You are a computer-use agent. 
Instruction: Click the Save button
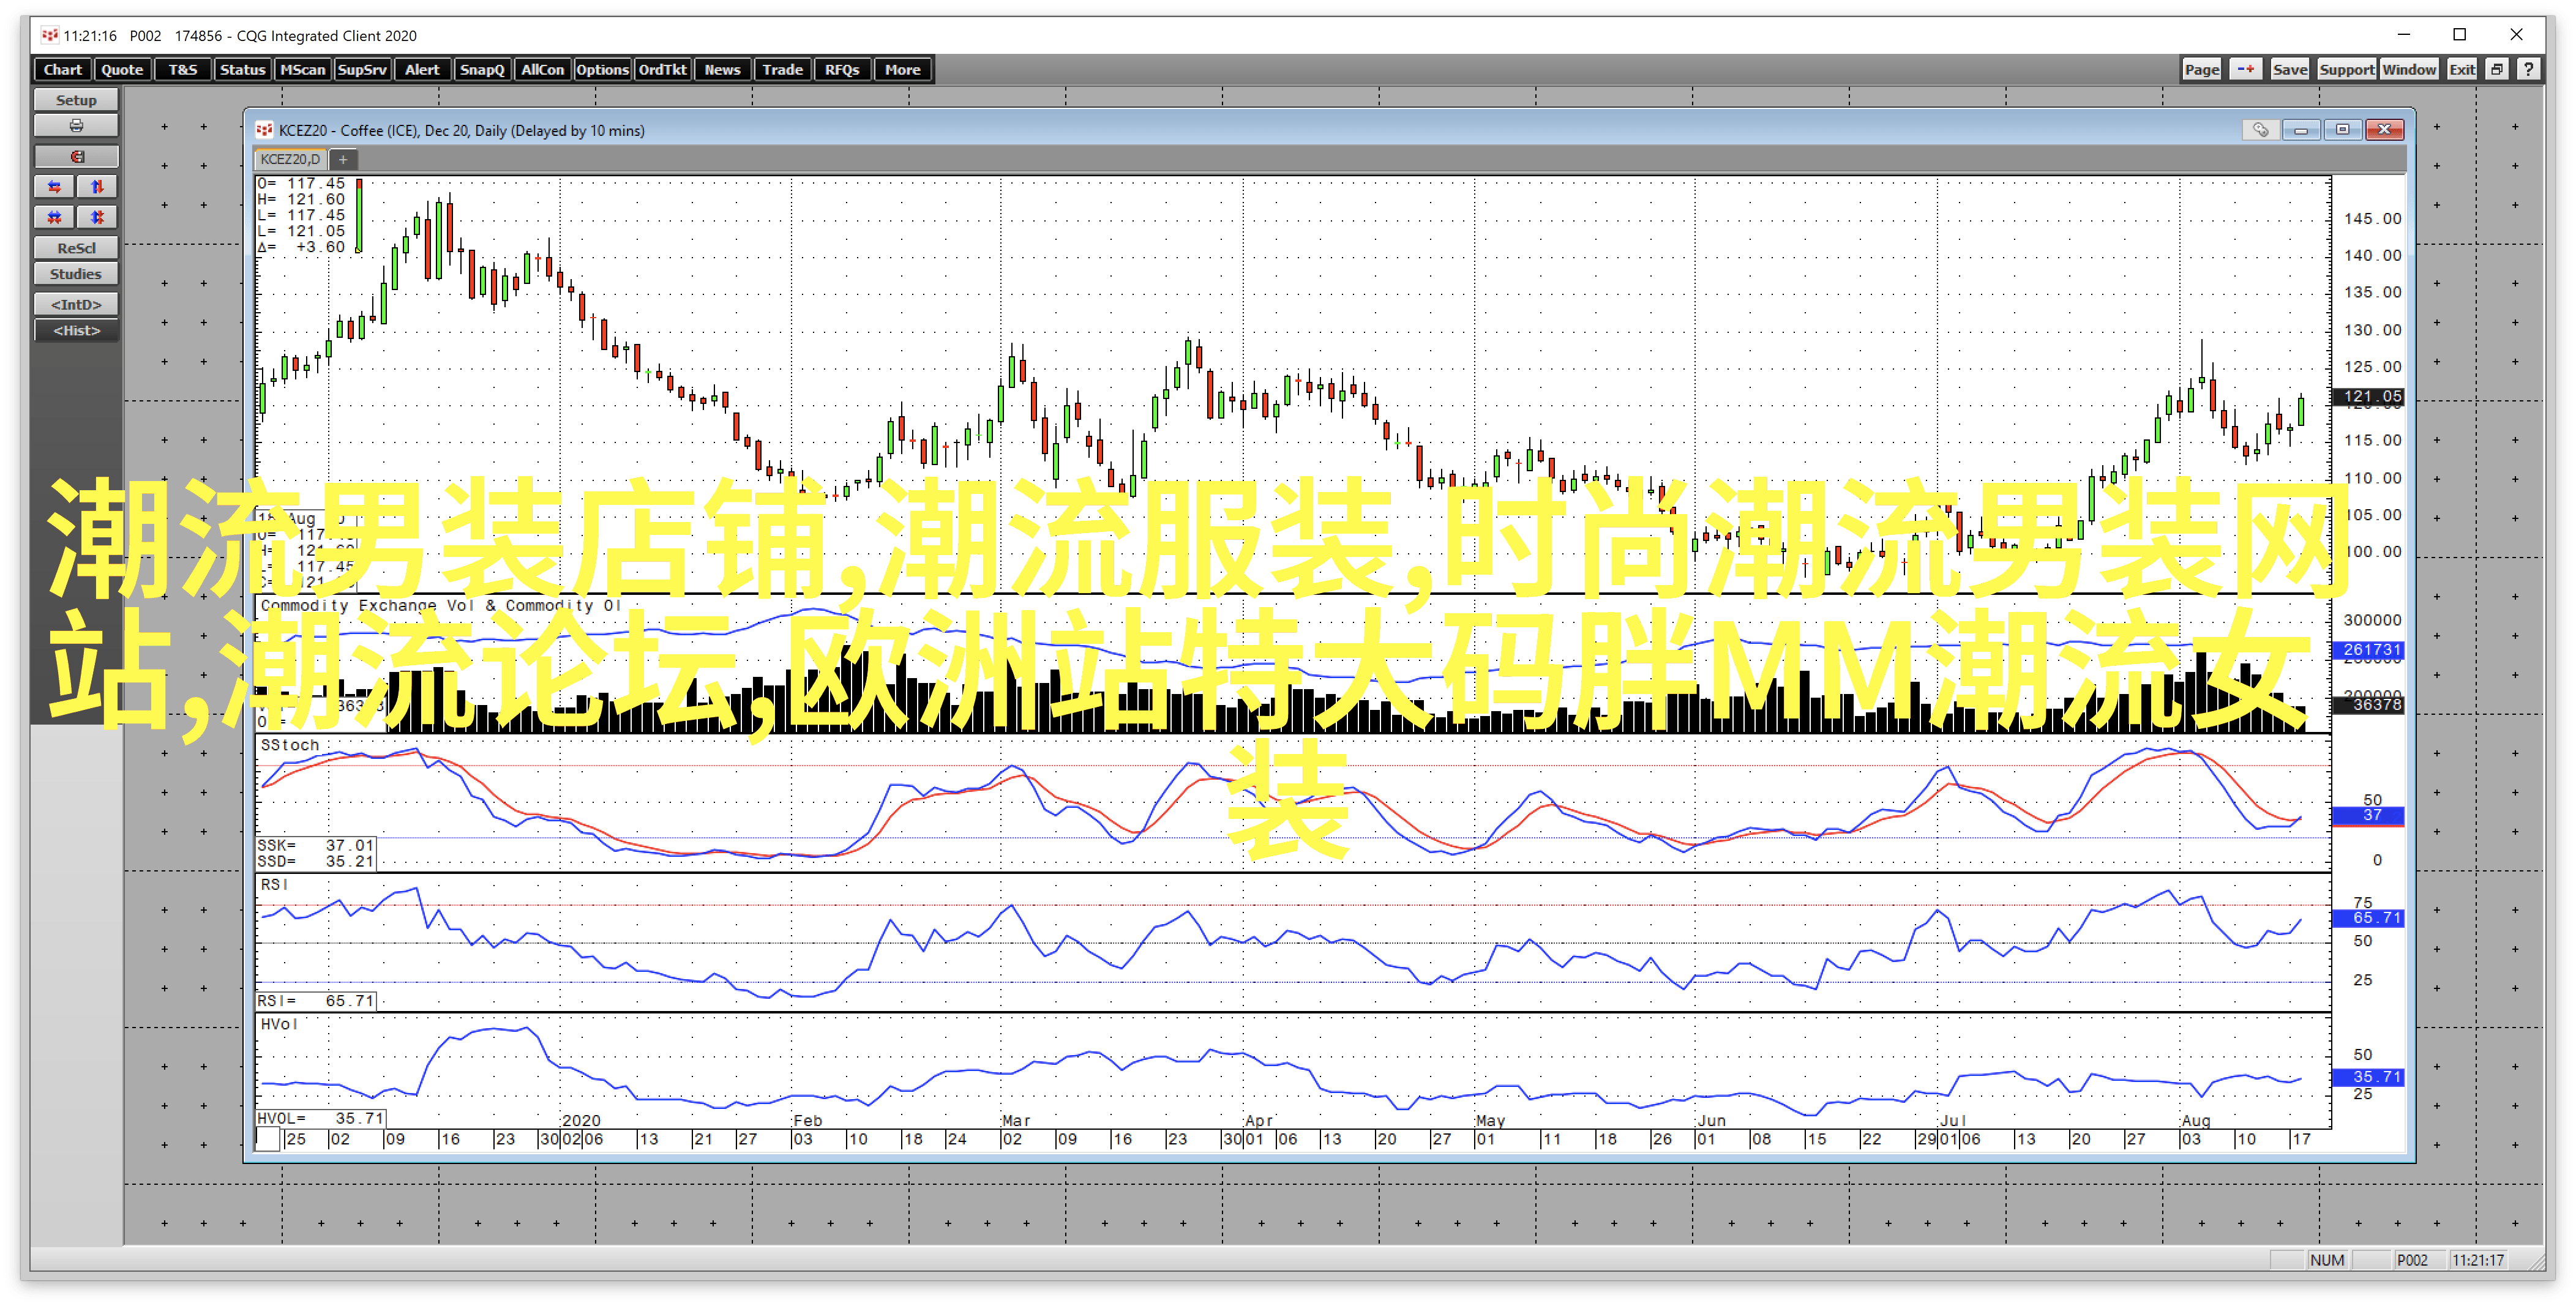(x=2289, y=69)
